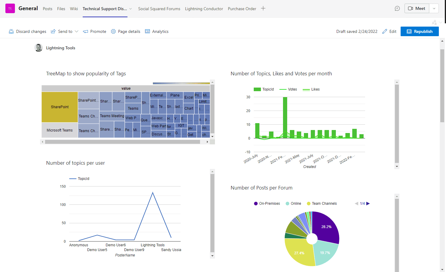Toggle the TopicId series in the monthly chart
Screen dimensions: 446x272
click(264, 89)
